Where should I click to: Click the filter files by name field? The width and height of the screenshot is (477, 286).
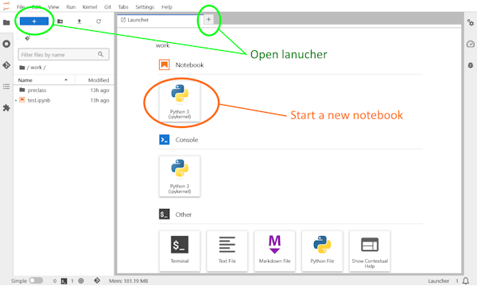[64, 54]
